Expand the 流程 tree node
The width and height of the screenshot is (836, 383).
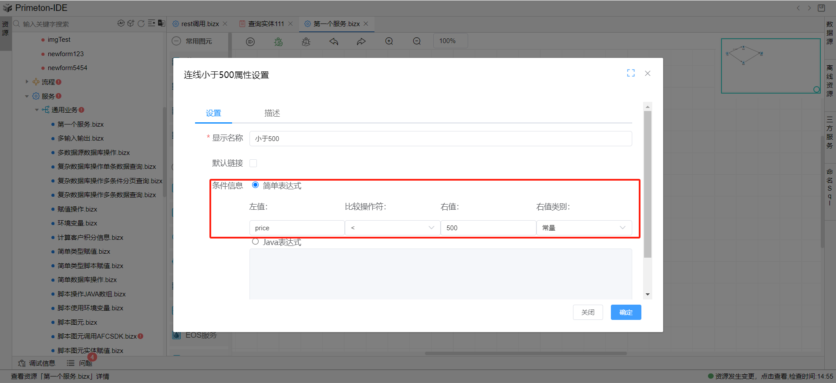click(x=27, y=82)
